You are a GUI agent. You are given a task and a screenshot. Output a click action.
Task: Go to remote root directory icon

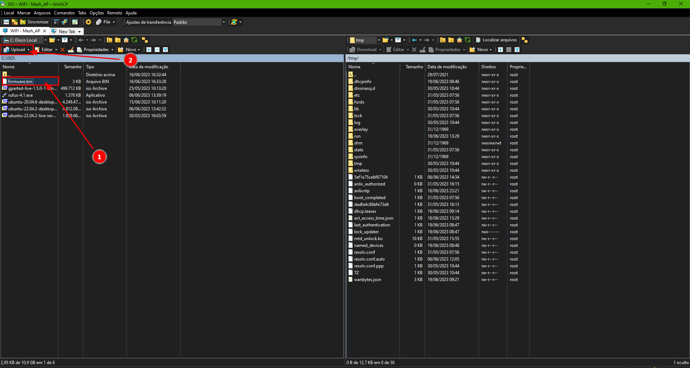tap(451, 40)
